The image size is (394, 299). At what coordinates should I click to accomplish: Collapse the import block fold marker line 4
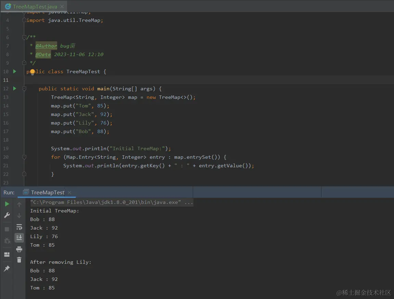tap(24, 20)
